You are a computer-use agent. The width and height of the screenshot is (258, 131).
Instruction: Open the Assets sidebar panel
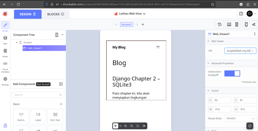[5, 53]
